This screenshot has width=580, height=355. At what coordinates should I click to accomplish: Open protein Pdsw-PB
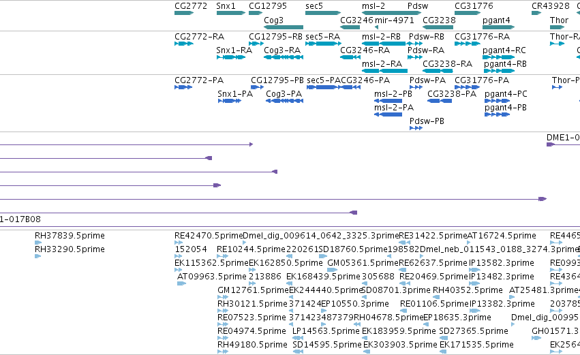coord(427,121)
